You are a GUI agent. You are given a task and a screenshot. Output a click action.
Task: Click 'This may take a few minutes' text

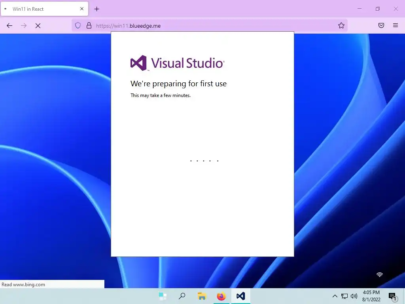click(161, 95)
